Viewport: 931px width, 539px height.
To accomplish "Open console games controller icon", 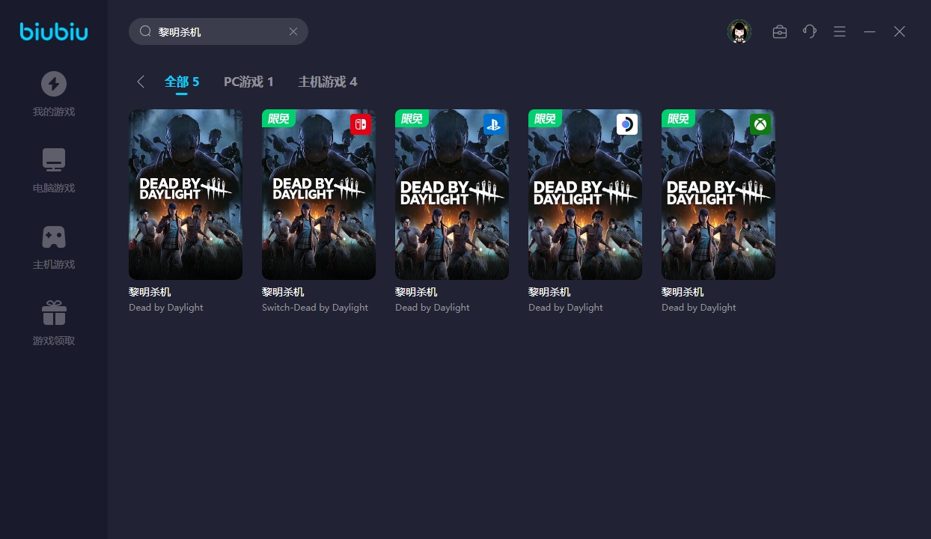I will 54,237.
